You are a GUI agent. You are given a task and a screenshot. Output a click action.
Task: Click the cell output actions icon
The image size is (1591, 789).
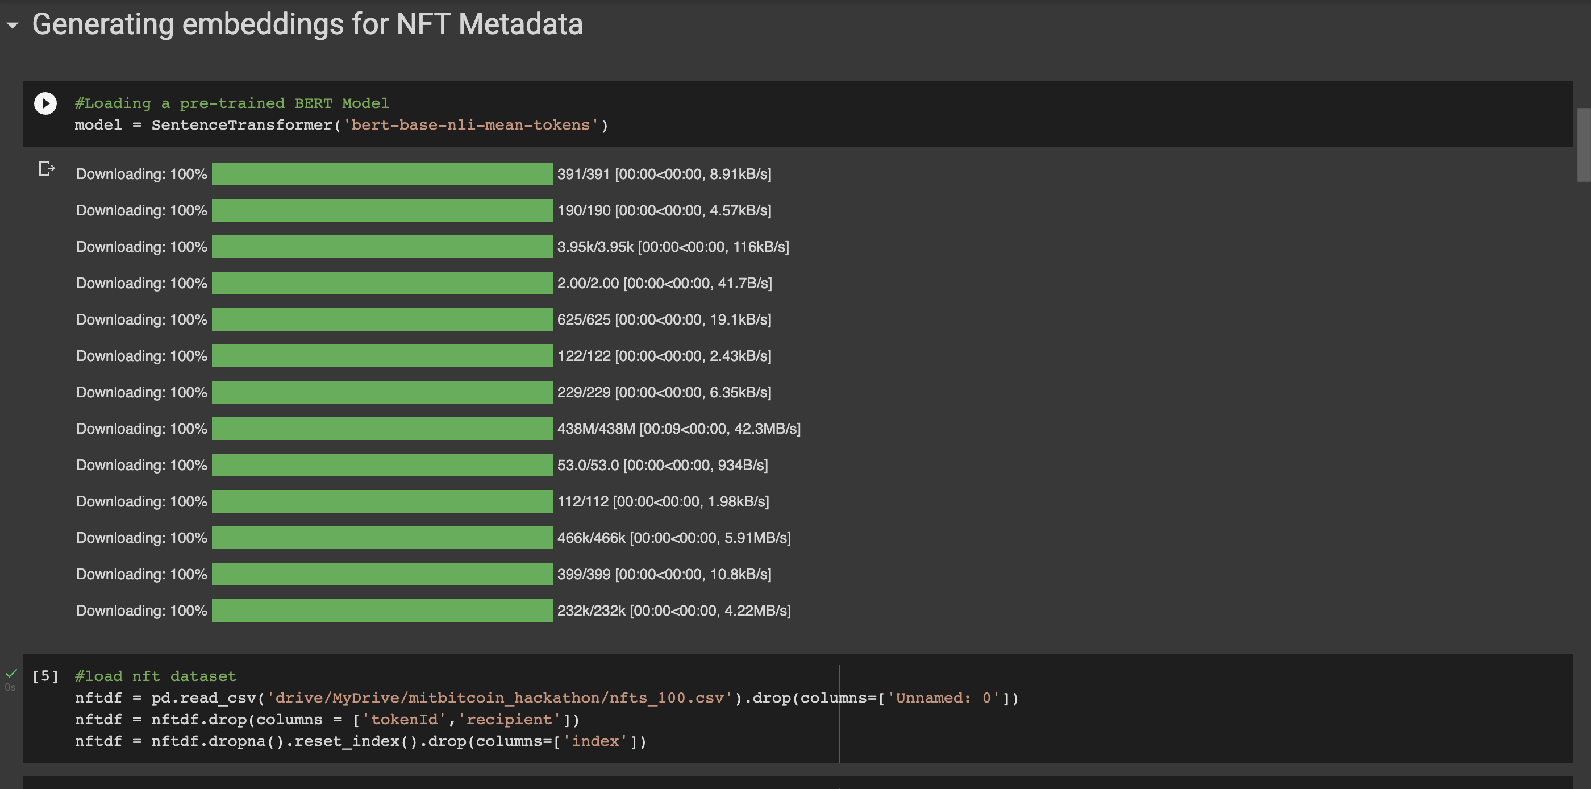click(x=47, y=168)
